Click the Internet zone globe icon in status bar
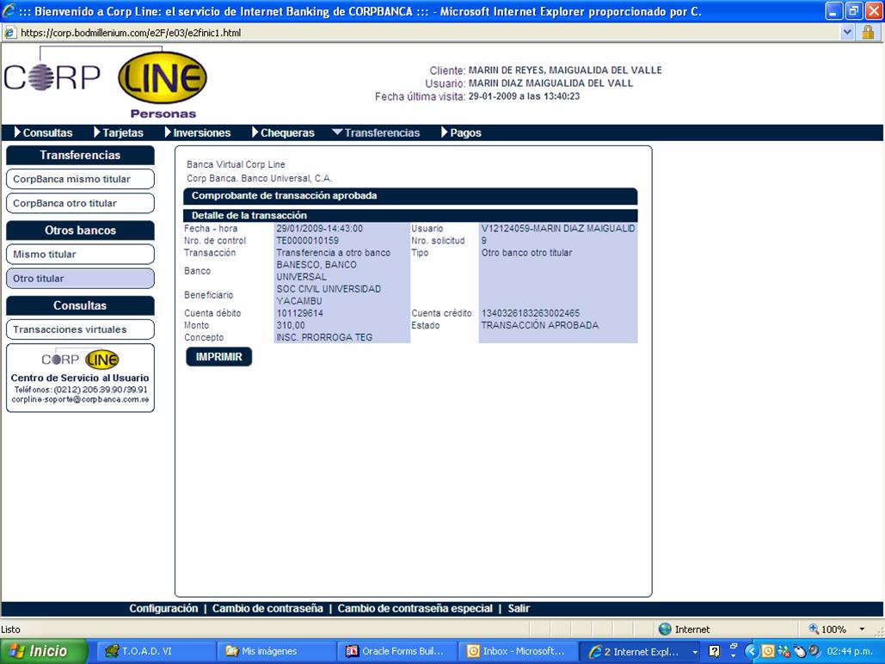The image size is (885, 664). pyautogui.click(x=665, y=629)
